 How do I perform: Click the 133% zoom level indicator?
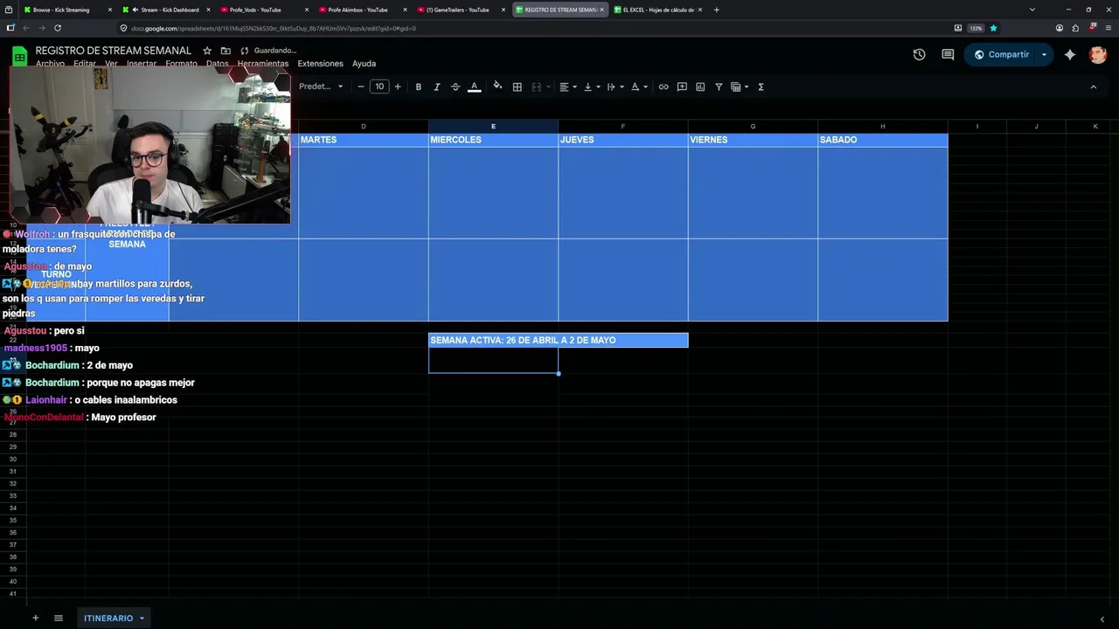[x=976, y=28]
